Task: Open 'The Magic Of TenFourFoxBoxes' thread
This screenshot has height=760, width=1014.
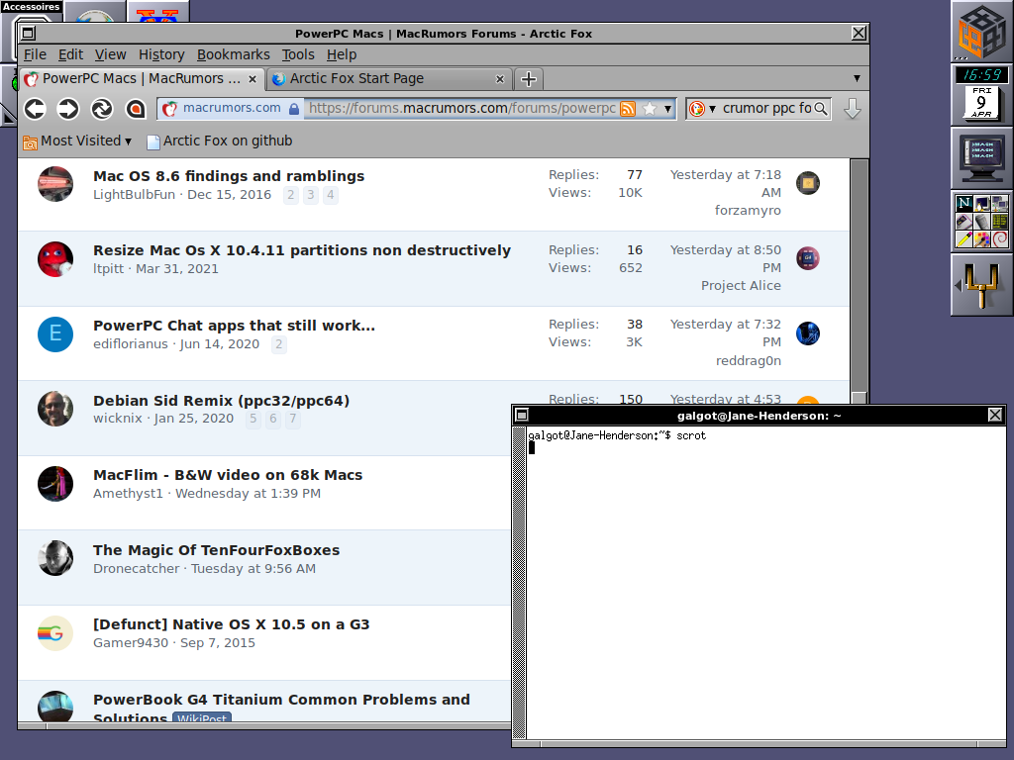Action: coord(217,550)
